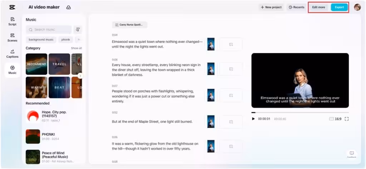Click the CapCut logo icon
This screenshot has width=366, height=169.
[x=13, y=7]
